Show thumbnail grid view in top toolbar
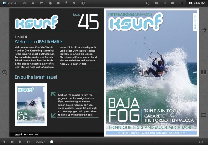This screenshot has height=145, width=208. click(173, 3)
